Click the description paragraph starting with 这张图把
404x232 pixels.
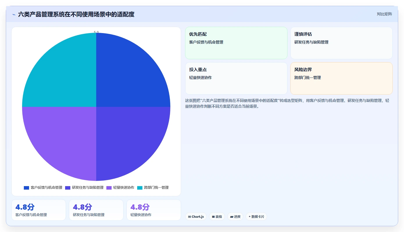(289, 103)
